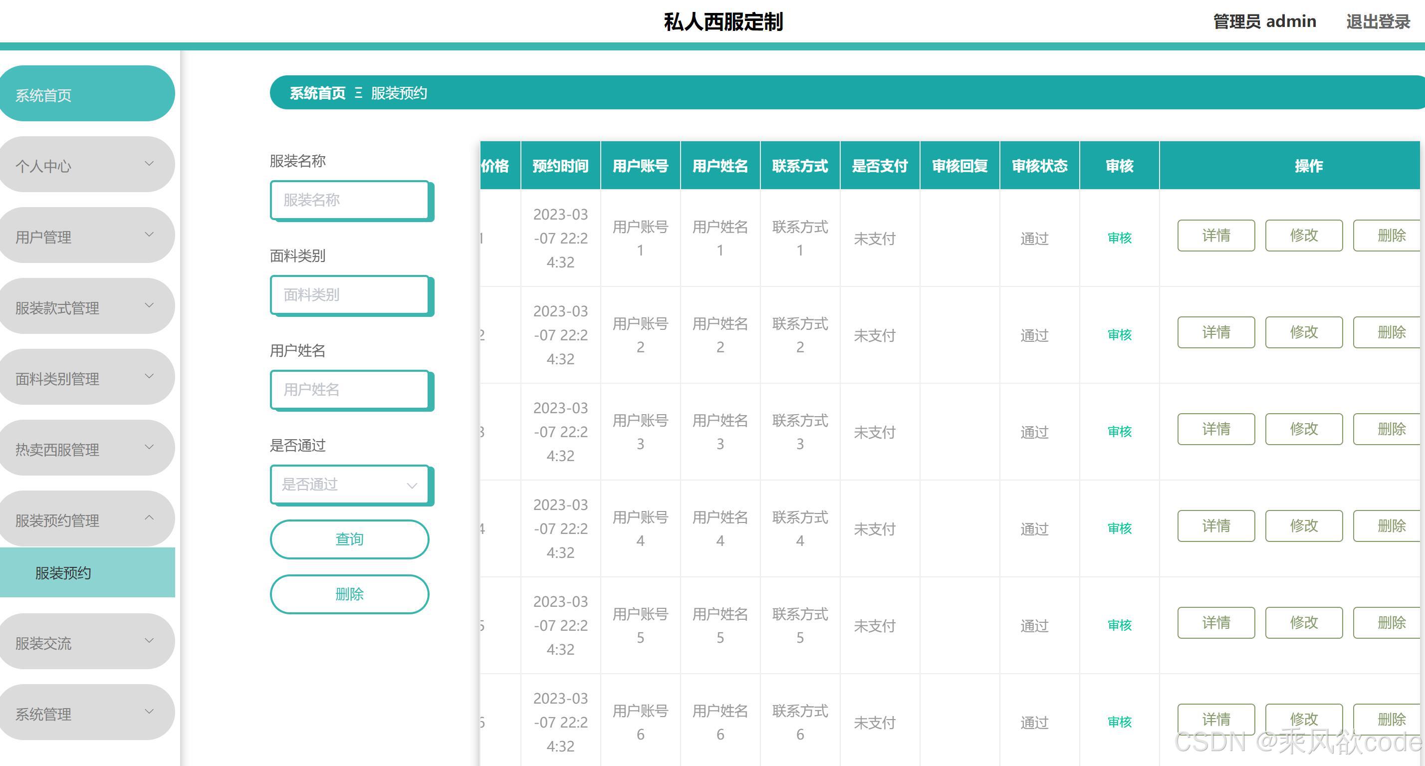Image resolution: width=1425 pixels, height=766 pixels.
Task: Select the 服装预约 submenu item
Action: point(87,572)
